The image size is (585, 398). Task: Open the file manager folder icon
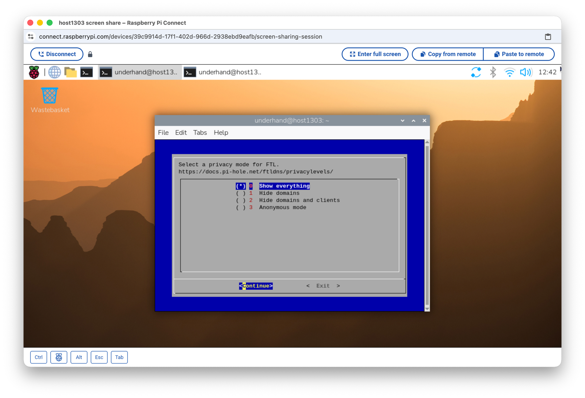click(x=70, y=72)
